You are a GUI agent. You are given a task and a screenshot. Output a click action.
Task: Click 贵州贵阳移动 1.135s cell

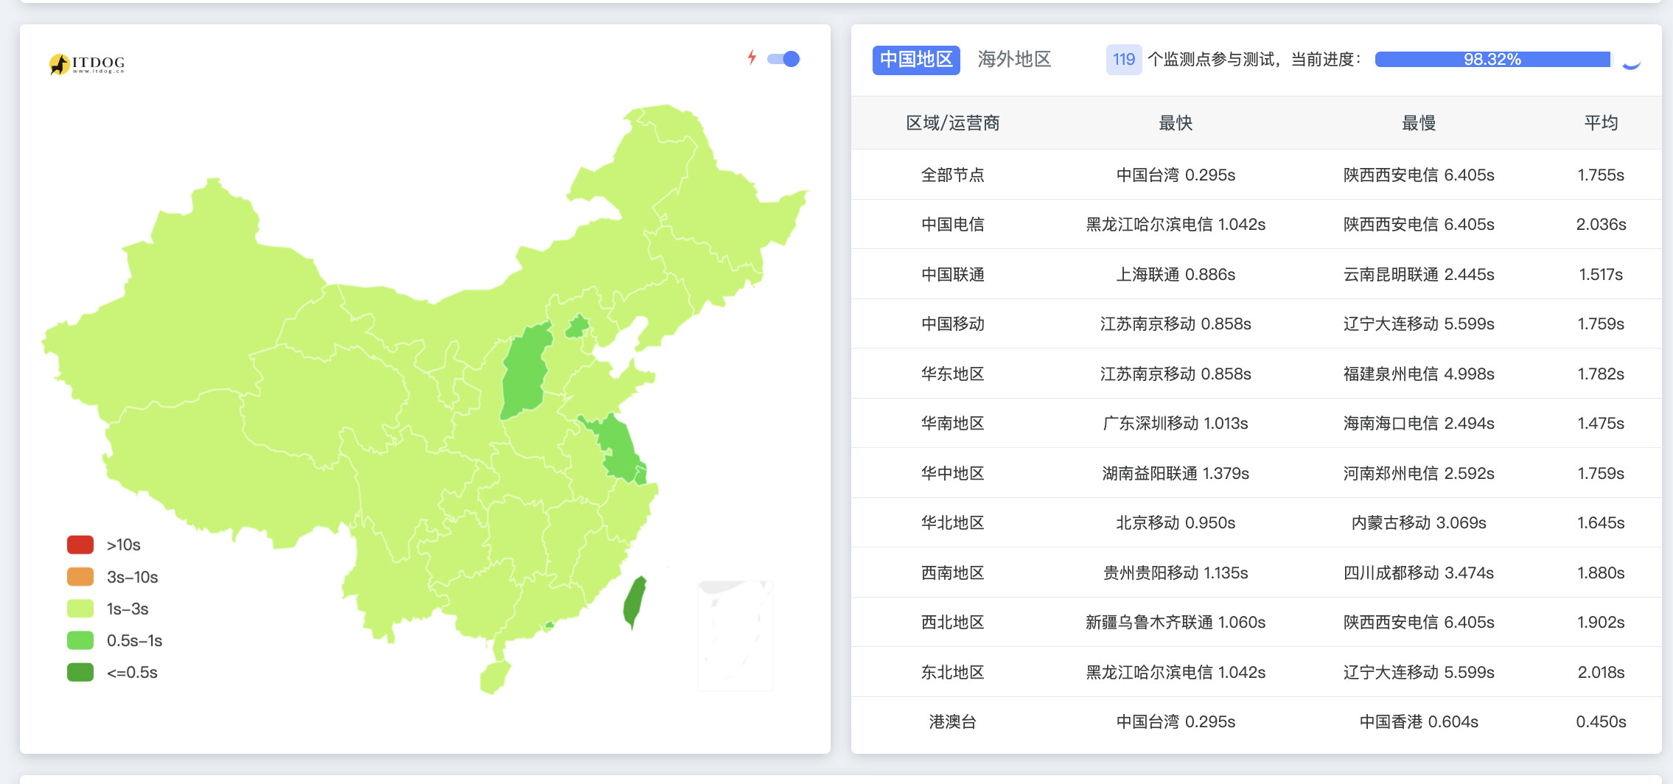(x=1176, y=573)
